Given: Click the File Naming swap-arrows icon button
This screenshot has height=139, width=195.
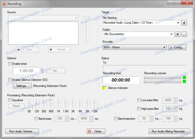Looking at the screenshot, I should tap(184, 23).
